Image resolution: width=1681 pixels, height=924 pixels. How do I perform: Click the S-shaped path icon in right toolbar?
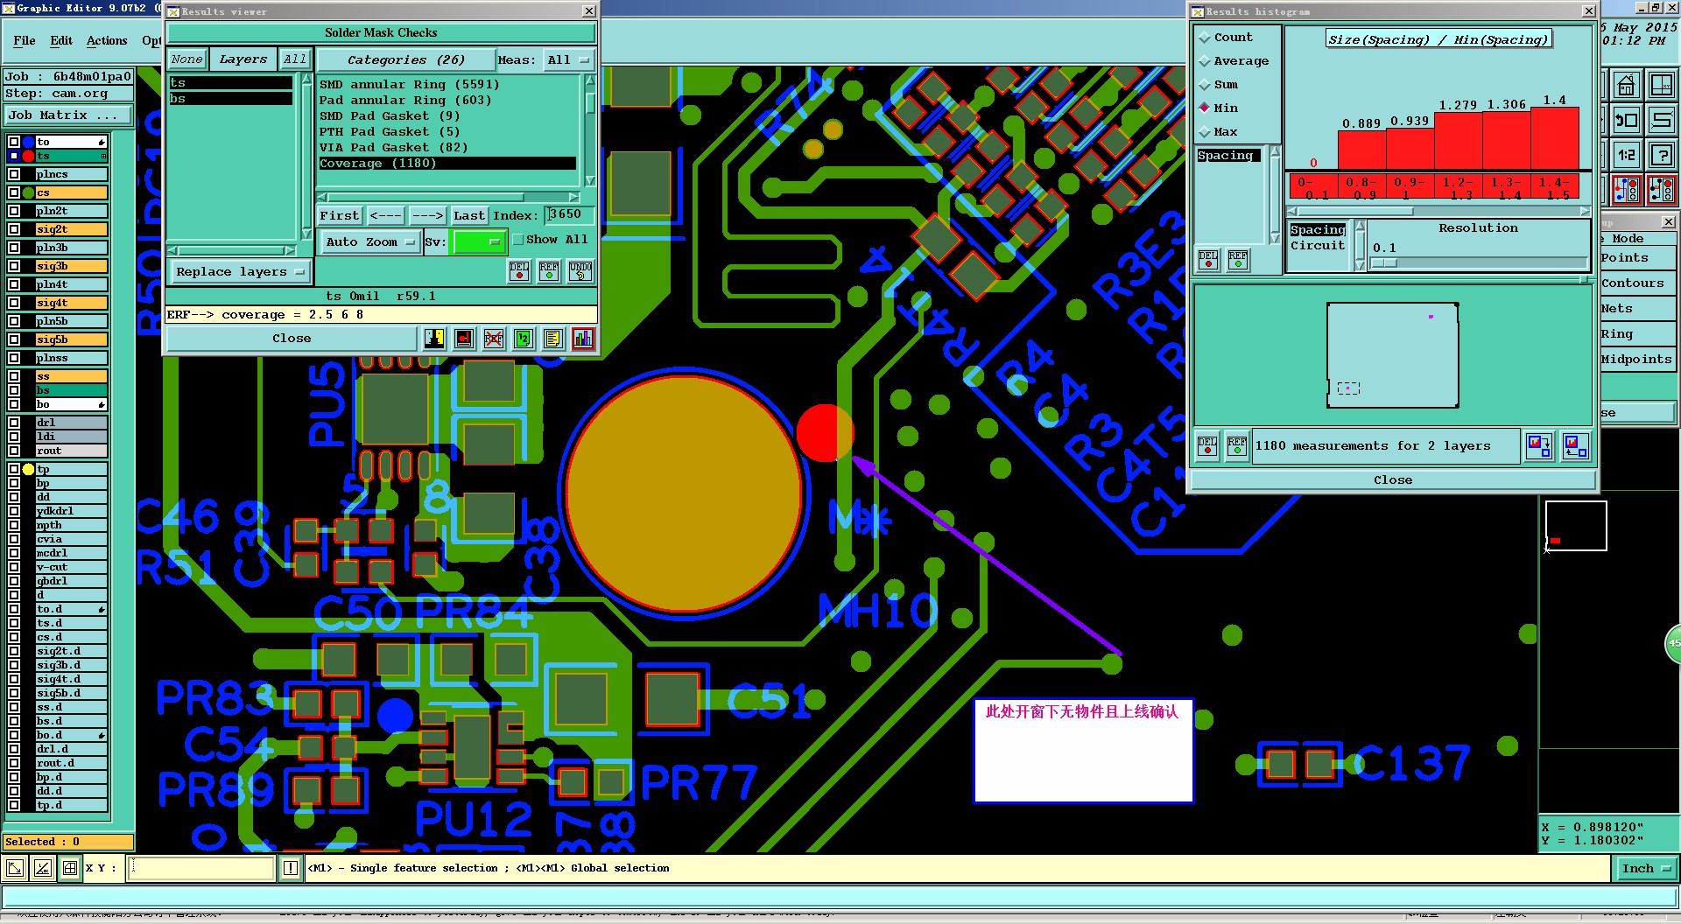1661,120
